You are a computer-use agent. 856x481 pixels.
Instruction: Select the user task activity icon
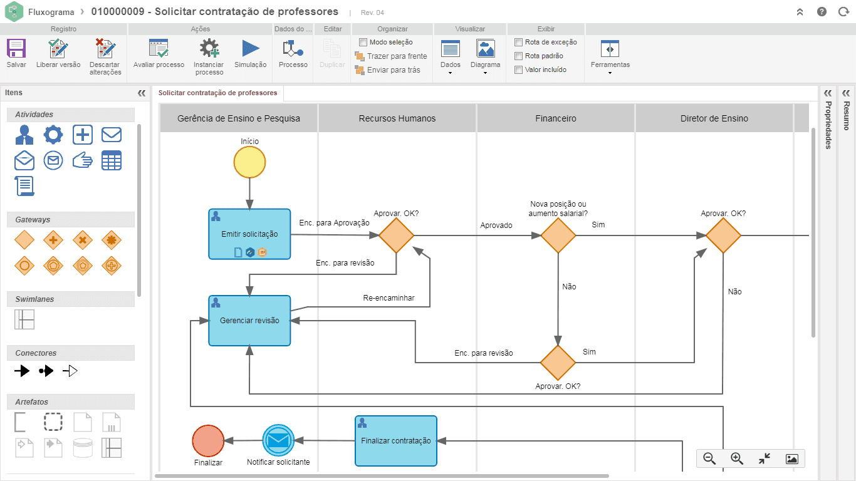(24, 135)
